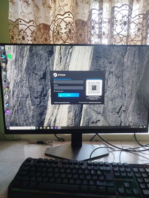Open the purple Twitch desktop shortcut
149x198 pixels.
(8, 112)
